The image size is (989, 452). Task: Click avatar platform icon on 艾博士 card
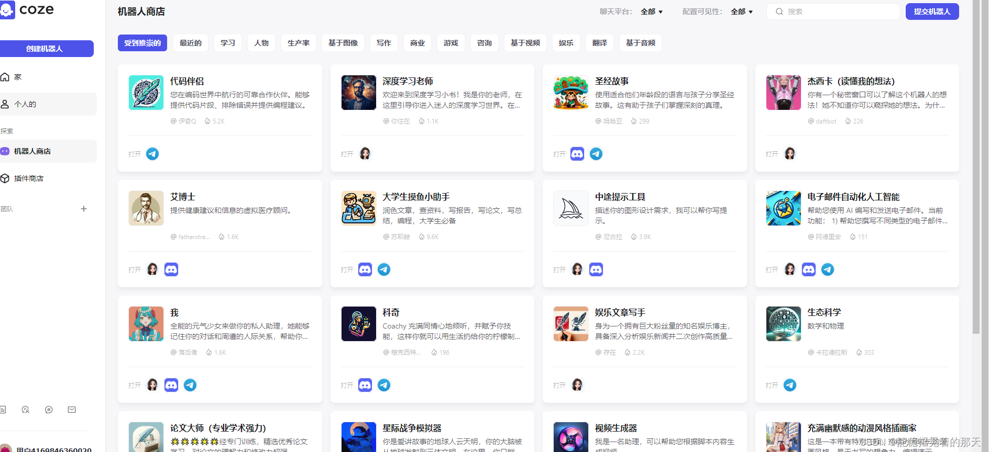pos(152,269)
